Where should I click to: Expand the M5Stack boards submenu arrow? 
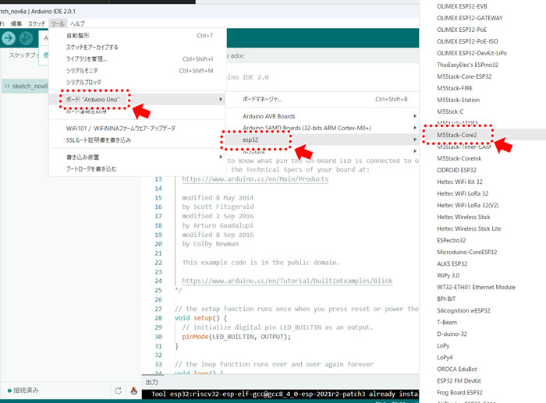[415, 151]
